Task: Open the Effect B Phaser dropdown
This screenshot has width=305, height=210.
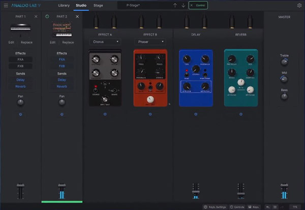Action: tap(149, 42)
